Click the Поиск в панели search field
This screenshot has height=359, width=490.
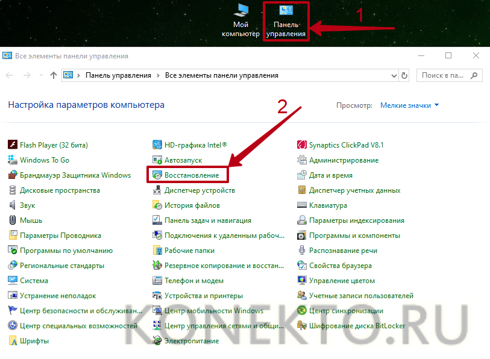point(442,75)
